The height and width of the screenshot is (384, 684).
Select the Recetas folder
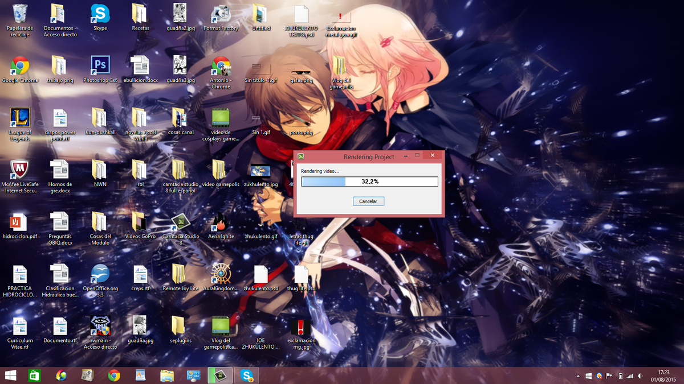[x=140, y=16]
